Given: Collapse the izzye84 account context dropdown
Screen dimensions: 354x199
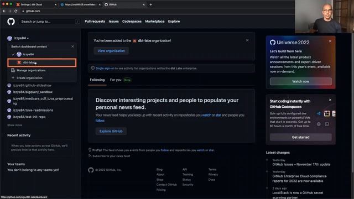Looking at the screenshot, I should click(x=18, y=38).
